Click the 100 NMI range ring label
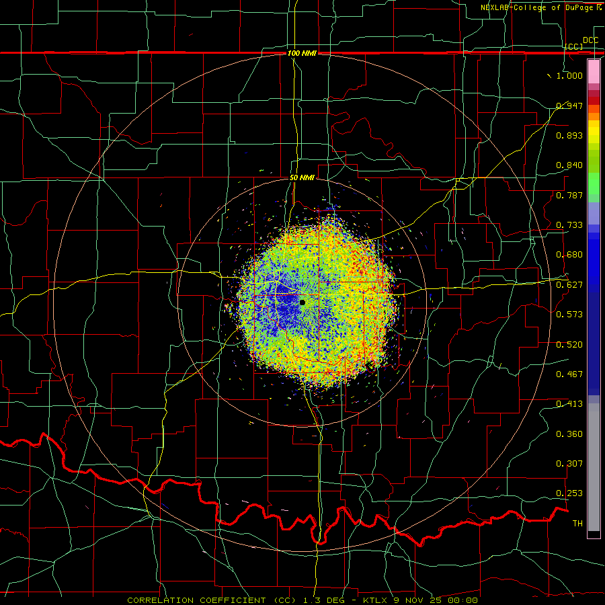This screenshot has height=605, width=605. pos(302,53)
